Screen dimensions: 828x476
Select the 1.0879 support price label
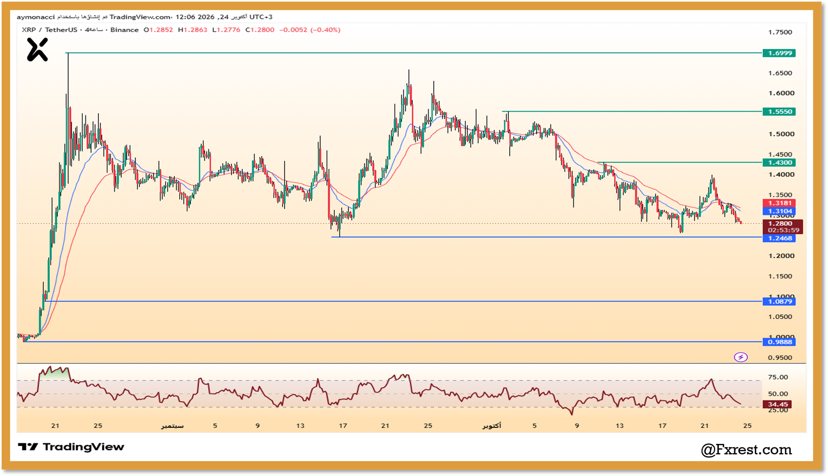click(779, 302)
